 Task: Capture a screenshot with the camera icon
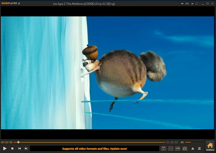(x=185, y=148)
